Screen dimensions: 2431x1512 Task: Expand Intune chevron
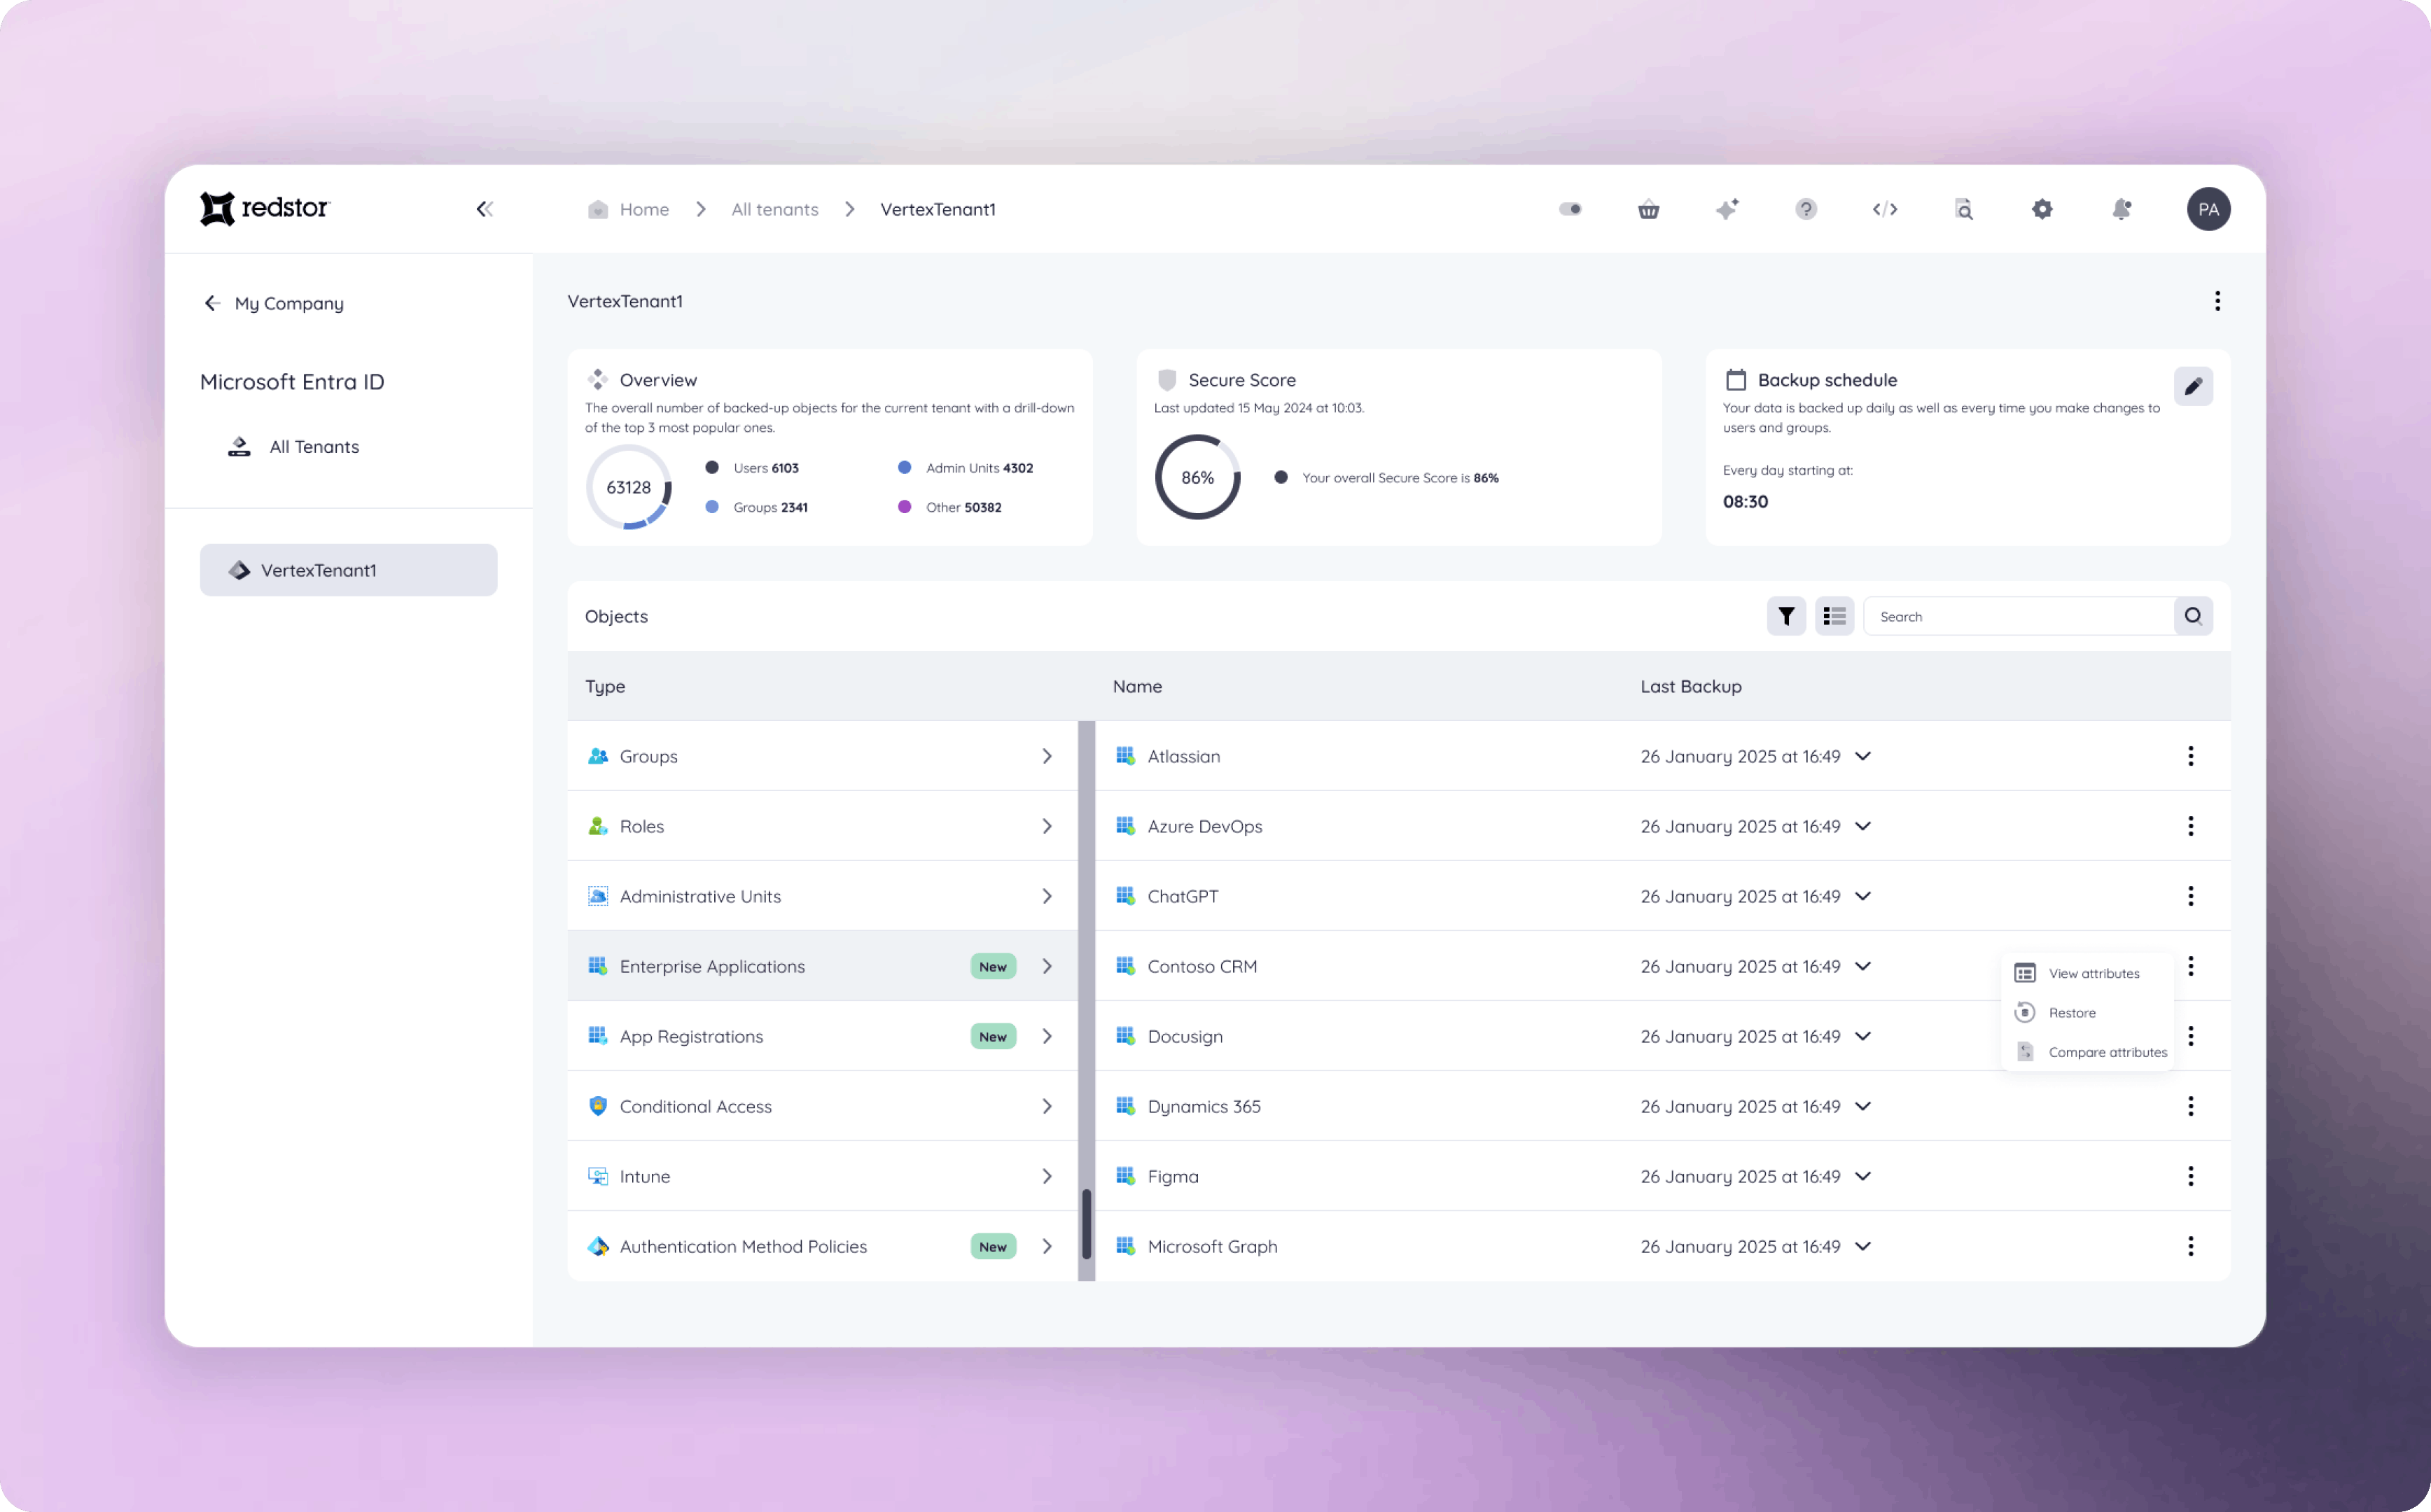tap(1047, 1176)
